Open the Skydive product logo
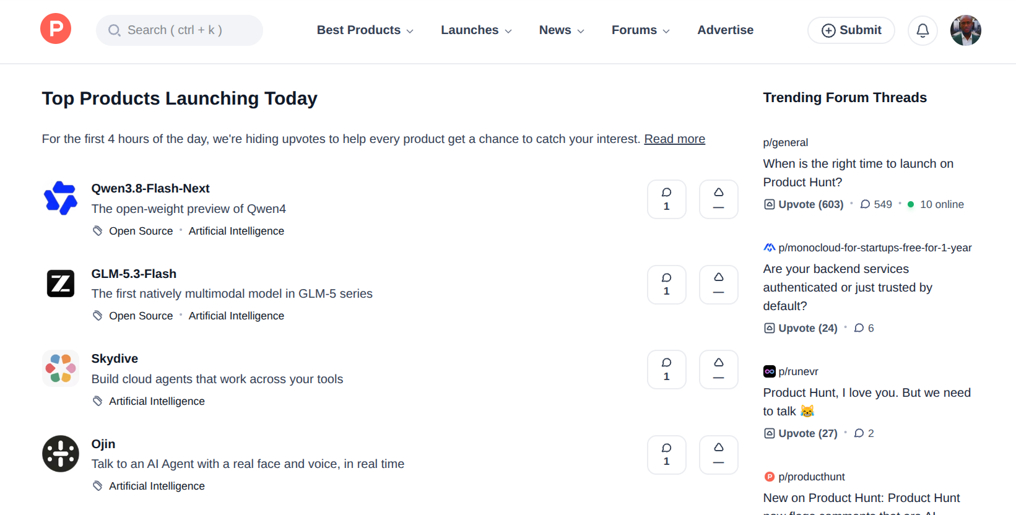This screenshot has height=515, width=1016. [61, 368]
